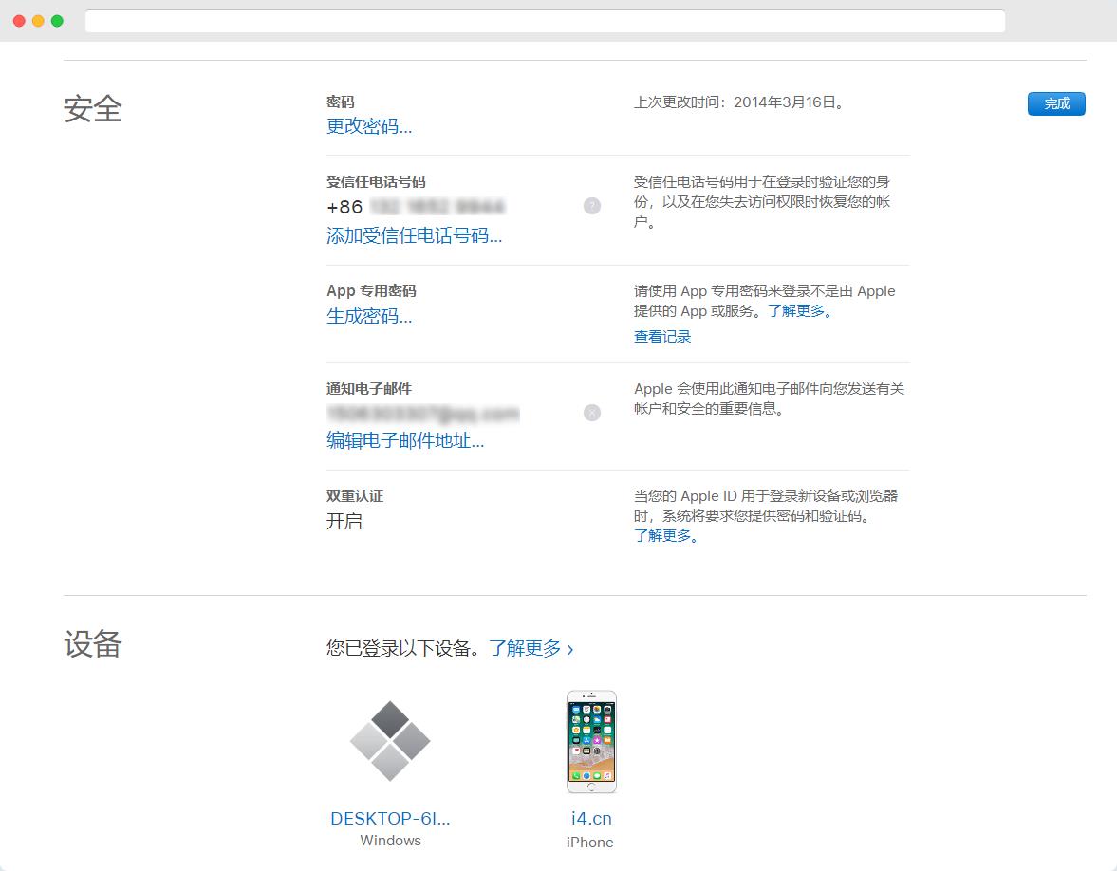Viewport: 1117px width, 871px height.
Task: Click the x icon next to notification email
Action: pos(591,413)
